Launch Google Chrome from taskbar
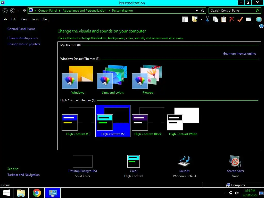The height and width of the screenshot is (198, 264). click(x=37, y=193)
